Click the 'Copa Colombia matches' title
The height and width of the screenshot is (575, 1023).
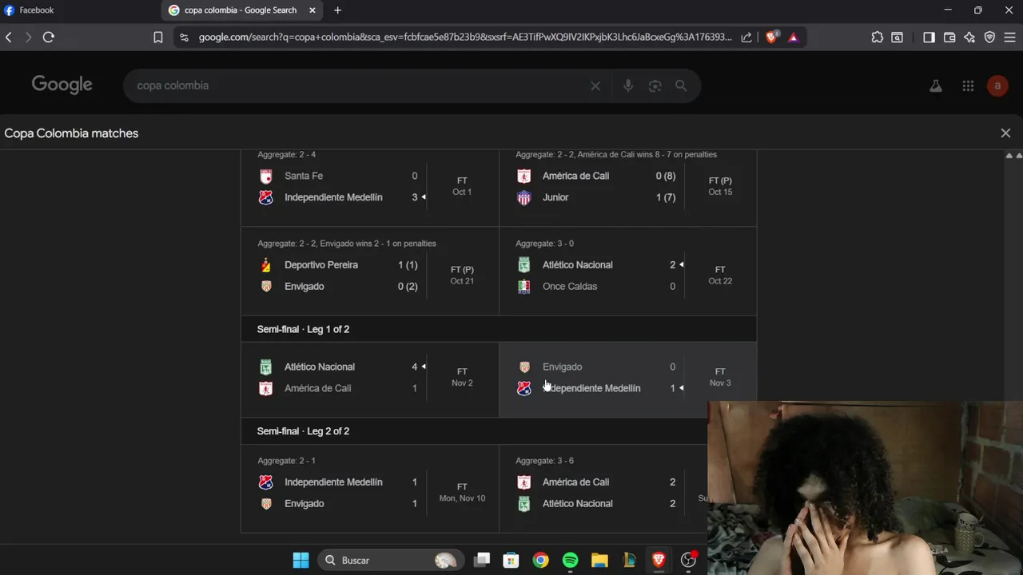point(71,133)
